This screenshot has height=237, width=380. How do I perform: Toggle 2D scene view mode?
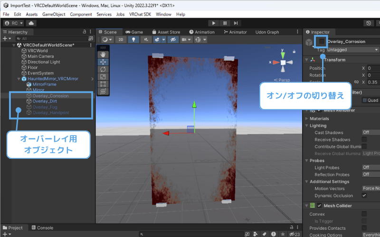click(x=121, y=40)
